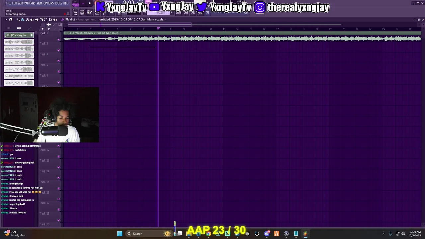The height and width of the screenshot is (239, 425).
Task: Mute Track 1 with its dot toggle
Action: click(x=59, y=40)
